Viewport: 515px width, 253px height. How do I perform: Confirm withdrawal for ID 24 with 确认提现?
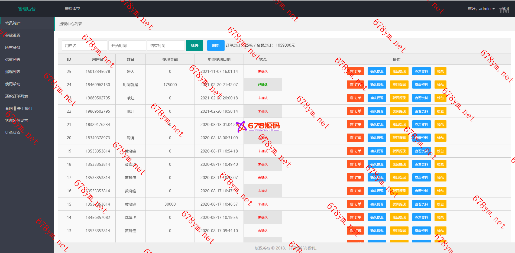click(x=377, y=85)
